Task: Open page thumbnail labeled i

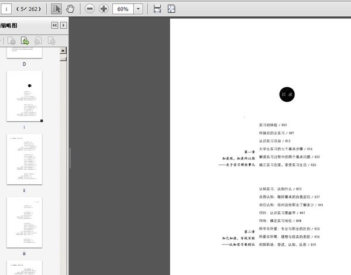Action: tap(25, 96)
